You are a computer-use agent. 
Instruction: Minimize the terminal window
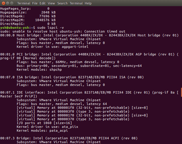[8, 3]
